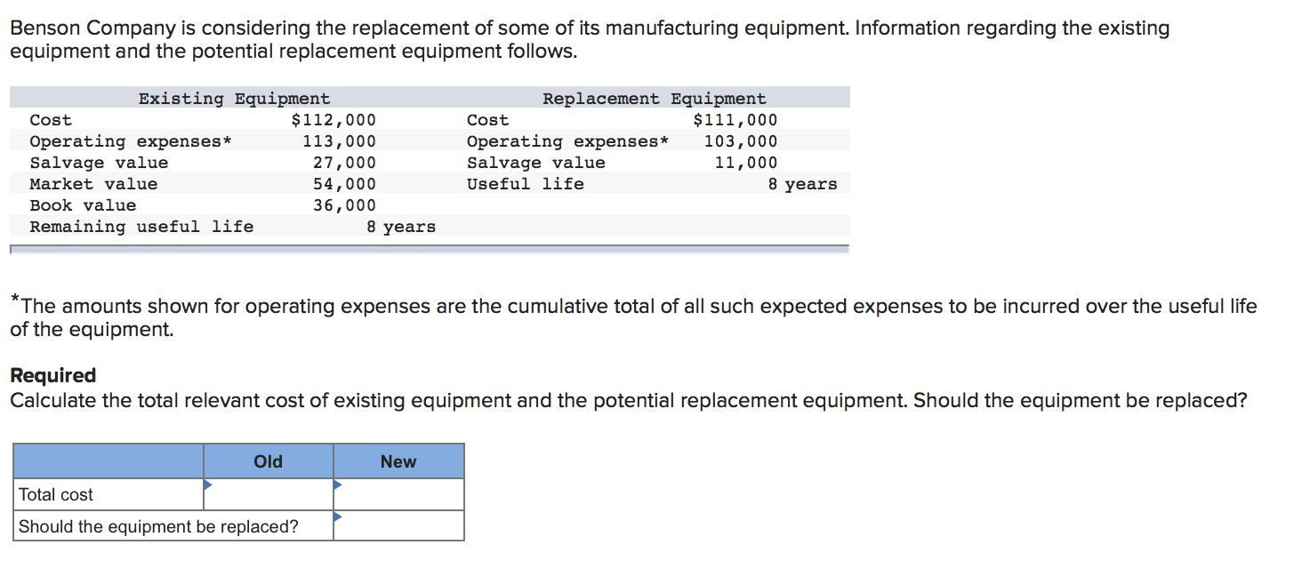Click the replacement 'Salvage value' label
Image resolution: width=1302 pixels, height=585 pixels.
coord(536,163)
